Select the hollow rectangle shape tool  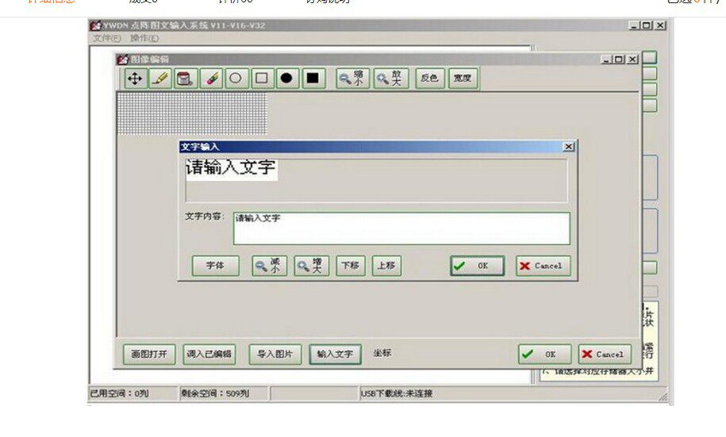click(x=262, y=79)
